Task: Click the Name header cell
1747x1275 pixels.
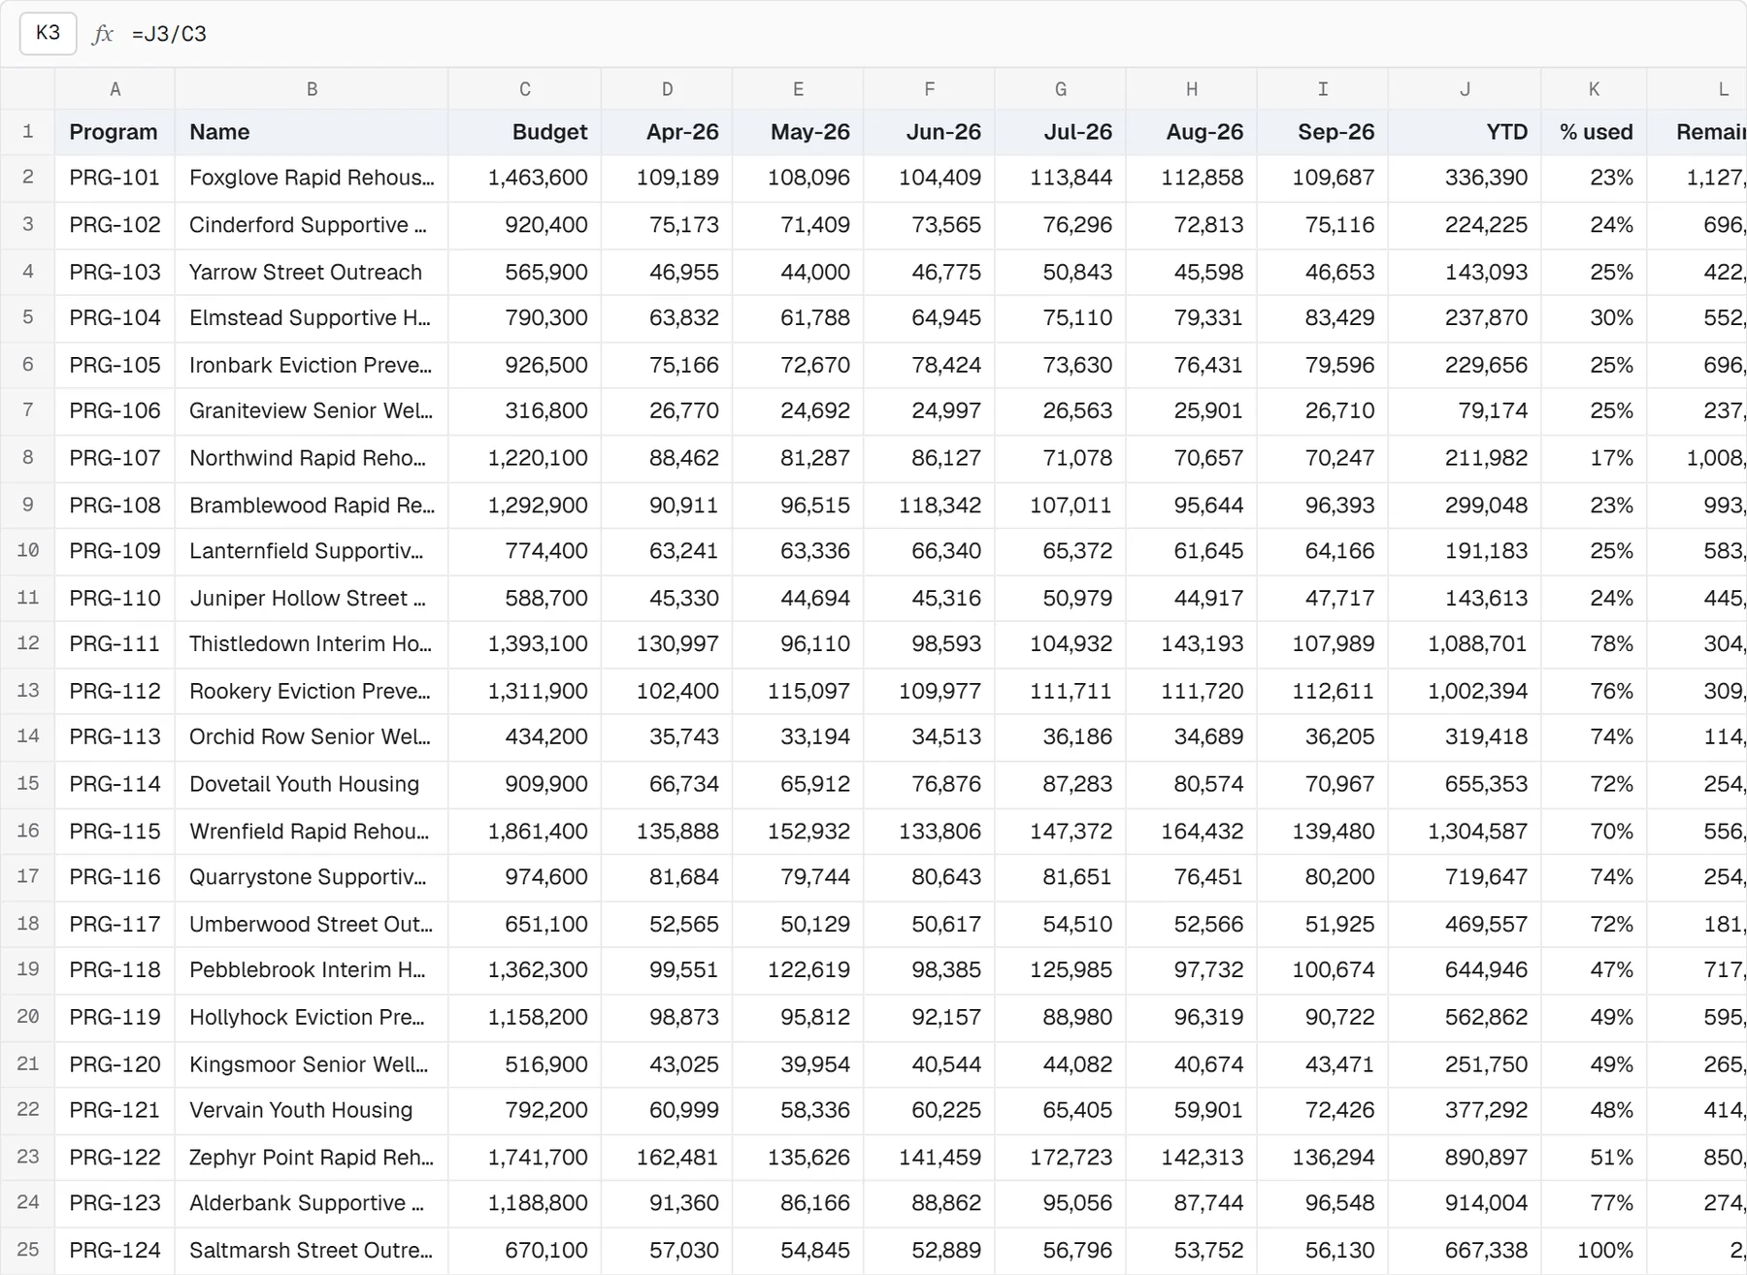Action: click(312, 132)
